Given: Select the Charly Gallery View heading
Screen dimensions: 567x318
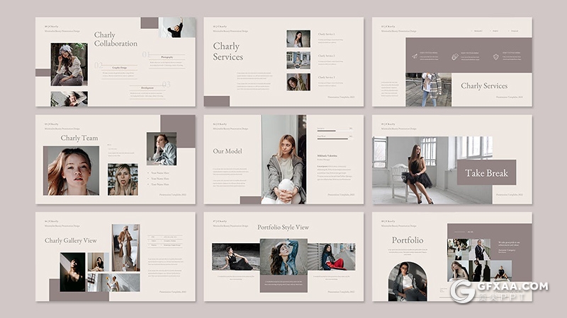Looking at the screenshot, I should 71,240.
